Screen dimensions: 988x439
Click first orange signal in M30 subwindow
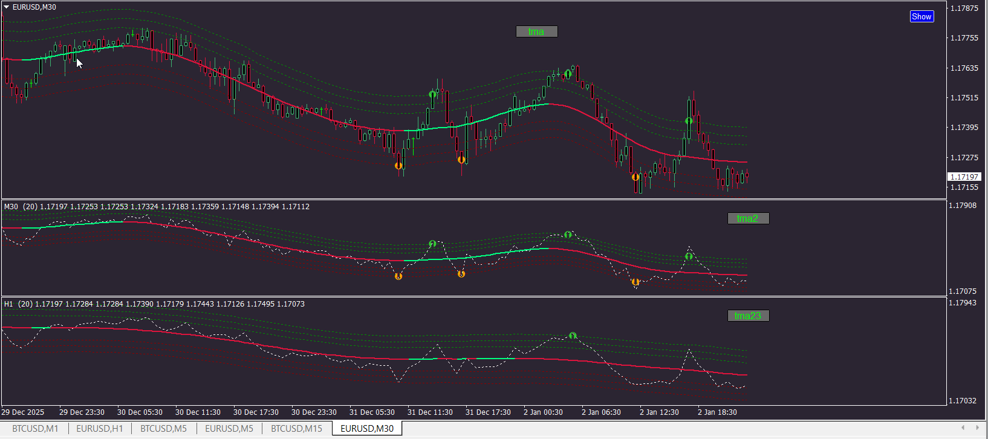(398, 276)
